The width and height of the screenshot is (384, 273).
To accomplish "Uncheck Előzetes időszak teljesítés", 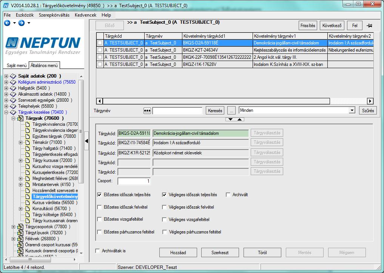I will pyautogui.click(x=99, y=195).
